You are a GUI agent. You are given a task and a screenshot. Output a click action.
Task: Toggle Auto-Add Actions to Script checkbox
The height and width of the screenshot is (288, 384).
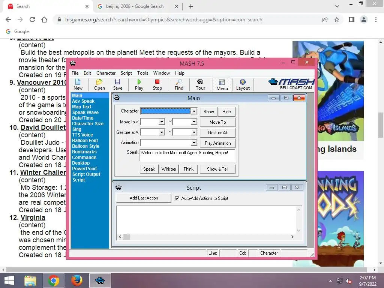[x=177, y=198]
